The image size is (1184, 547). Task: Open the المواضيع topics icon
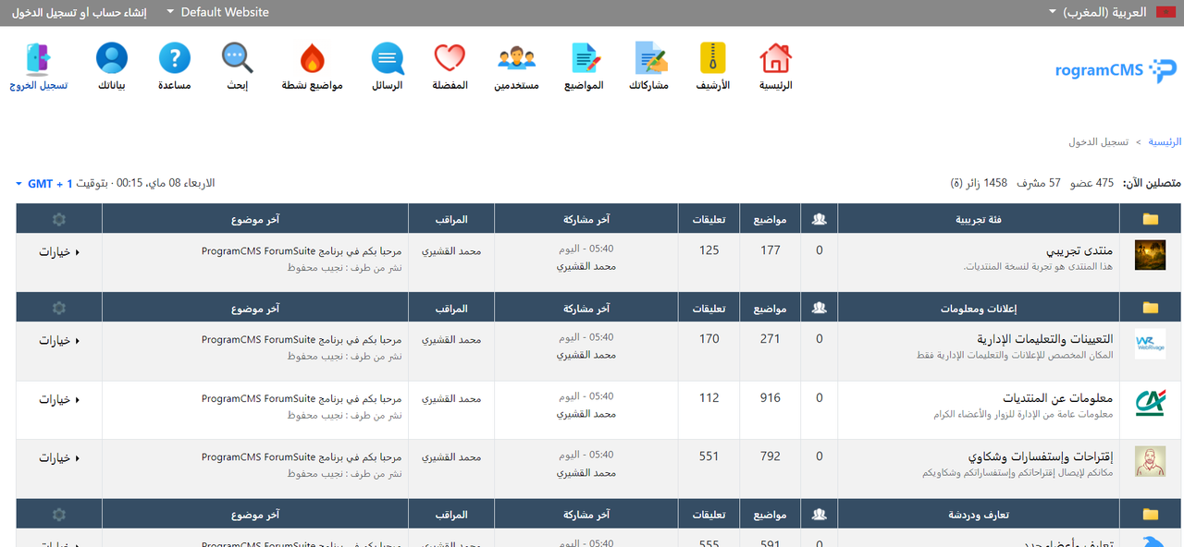pyautogui.click(x=586, y=59)
